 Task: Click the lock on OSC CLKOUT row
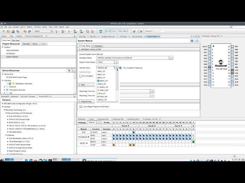[x=134, y=132]
